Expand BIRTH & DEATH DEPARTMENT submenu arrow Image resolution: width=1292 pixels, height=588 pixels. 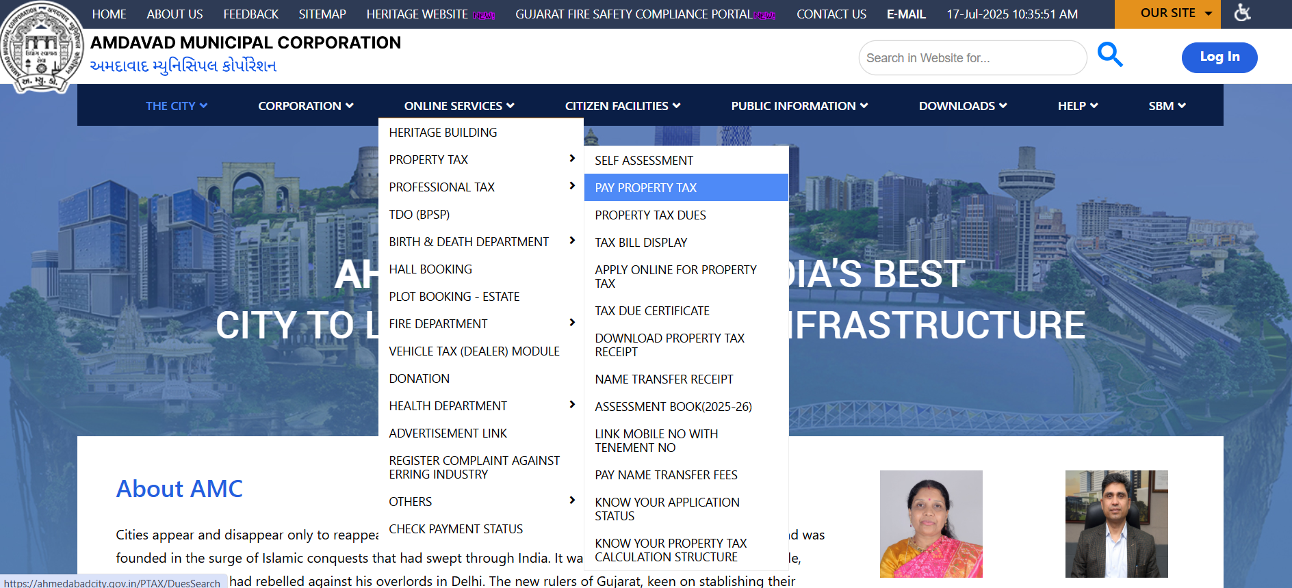(x=572, y=241)
